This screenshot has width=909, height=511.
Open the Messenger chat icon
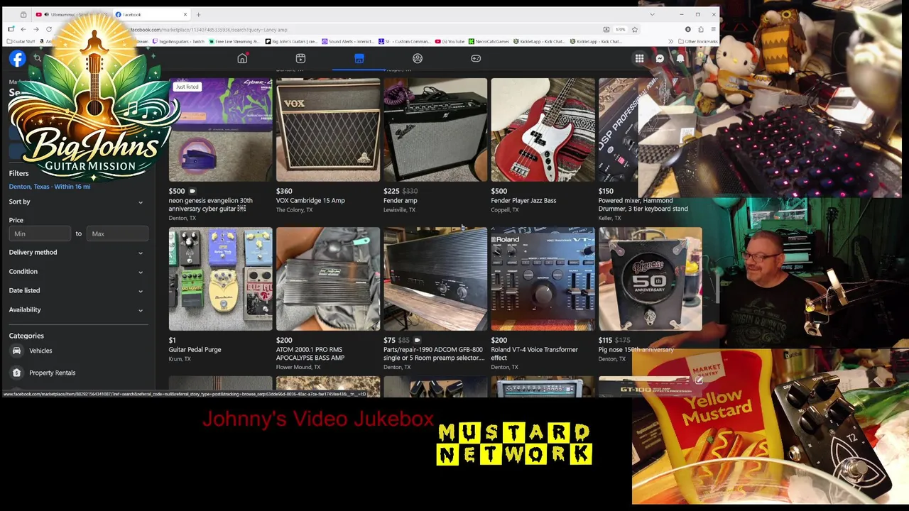(660, 59)
